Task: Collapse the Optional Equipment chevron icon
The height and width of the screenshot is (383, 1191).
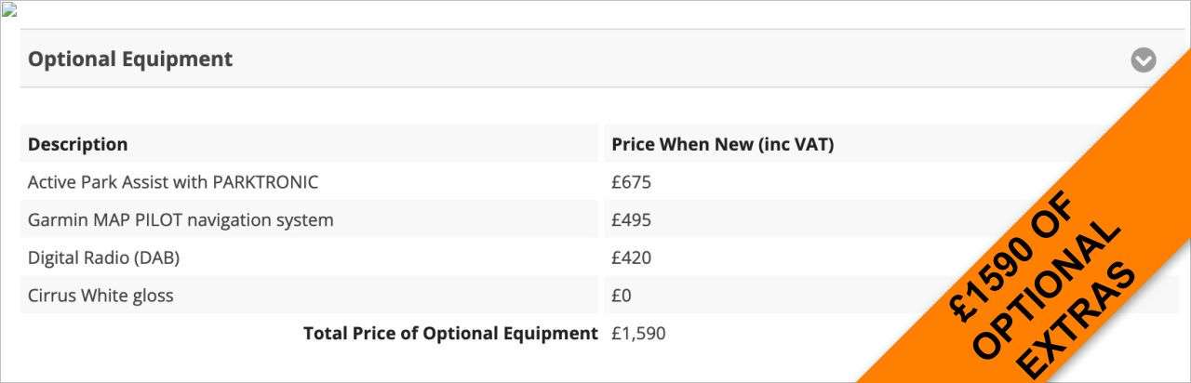Action: pyautogui.click(x=1144, y=59)
